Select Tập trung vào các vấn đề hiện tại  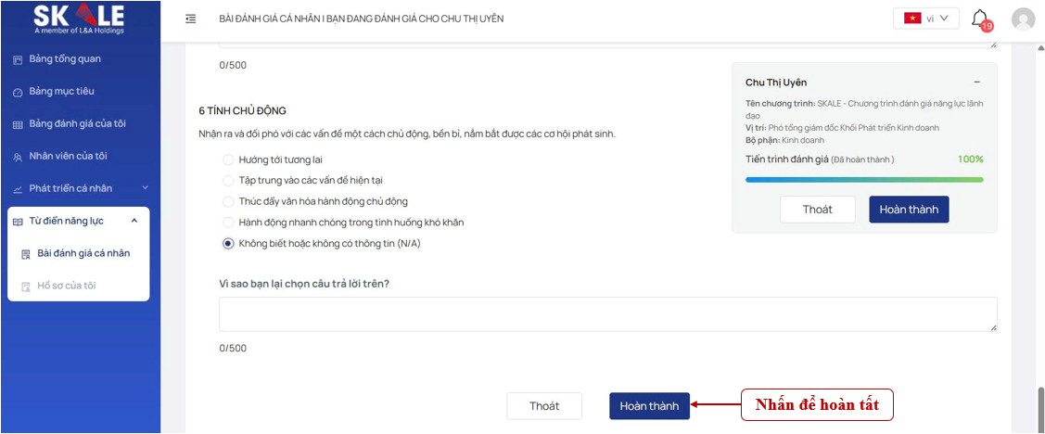tap(228, 180)
